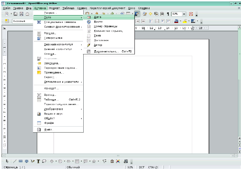Viewport: 241px width, 169px height.
Task: Open the Navigator star icon
Action: 151,14
